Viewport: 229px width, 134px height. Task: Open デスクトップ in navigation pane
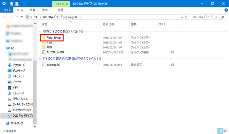16,71
